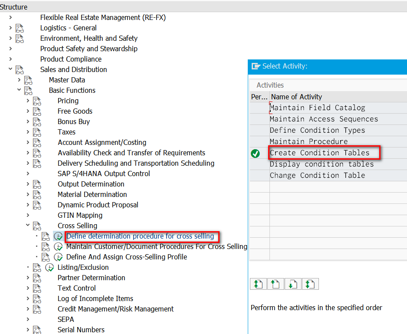The height and width of the screenshot is (334, 407).
Task: Open documentation icon for Basic Functions
Action: pyautogui.click(x=28, y=90)
